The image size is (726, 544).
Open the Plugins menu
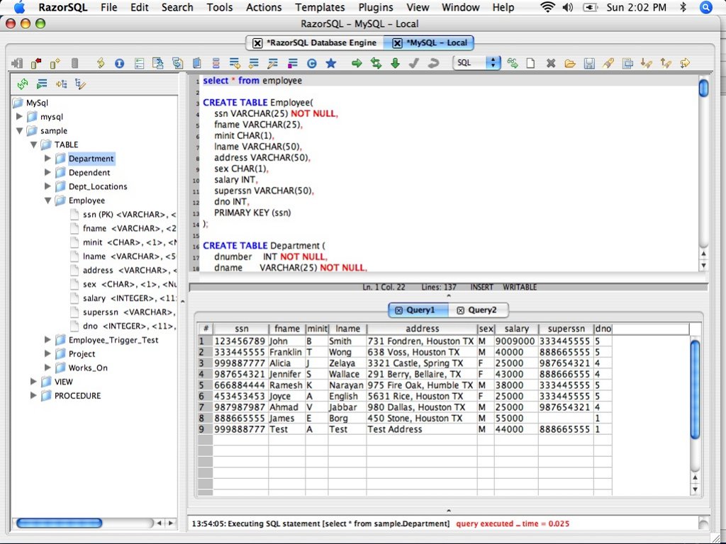[x=376, y=7]
